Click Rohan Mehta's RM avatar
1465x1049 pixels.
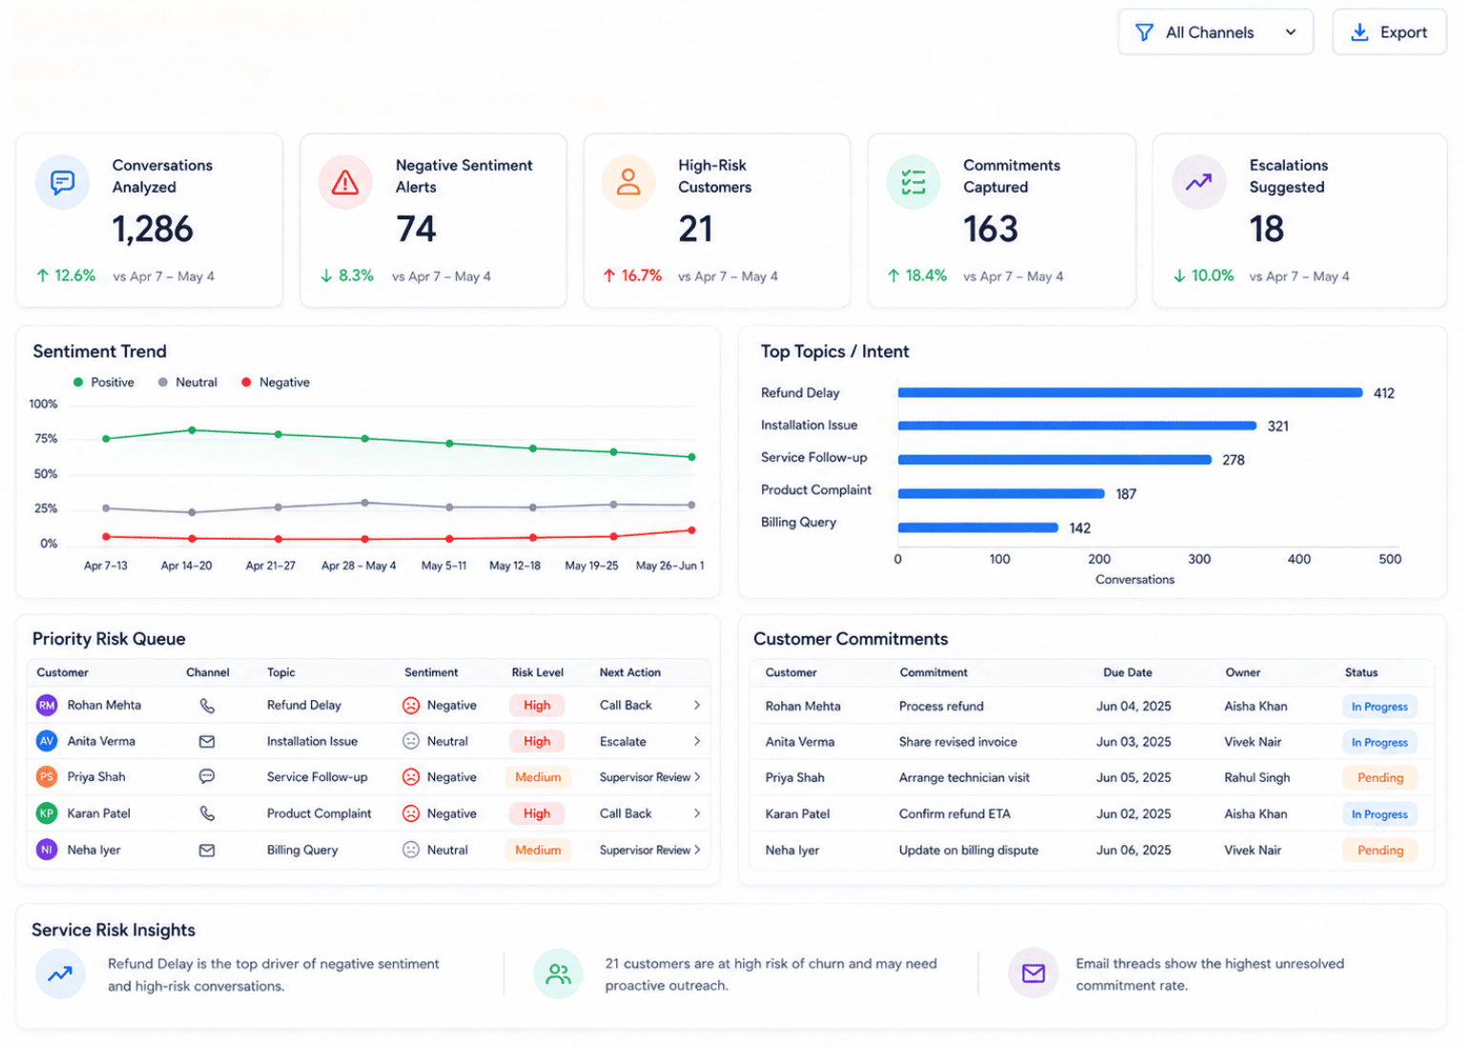[47, 706]
